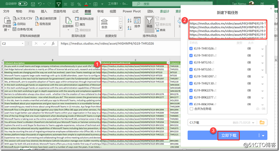Close the 新建下载任务 dialog
279x151 pixels.
point(271,8)
